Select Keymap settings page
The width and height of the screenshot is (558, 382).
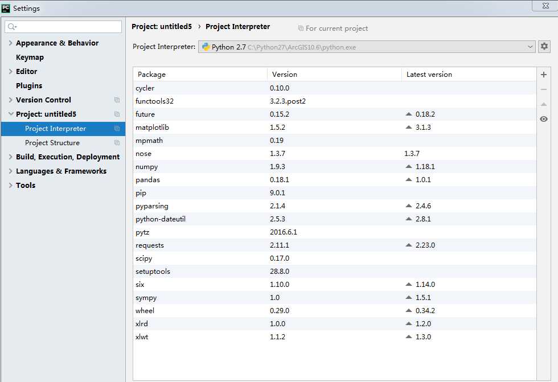[30, 57]
